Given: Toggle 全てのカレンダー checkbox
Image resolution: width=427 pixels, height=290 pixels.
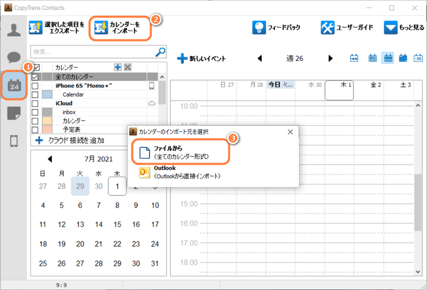Looking at the screenshot, I should [35, 77].
